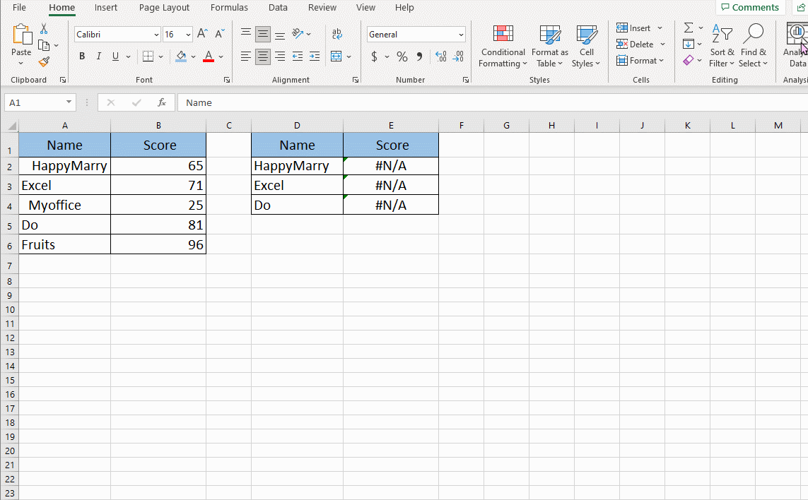This screenshot has width=808, height=500.
Task: Toggle Center alignment for selected cells
Action: [x=262, y=56]
